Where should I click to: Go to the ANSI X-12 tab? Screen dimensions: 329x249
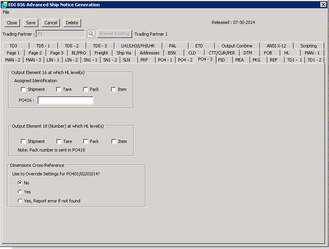tap(276, 46)
